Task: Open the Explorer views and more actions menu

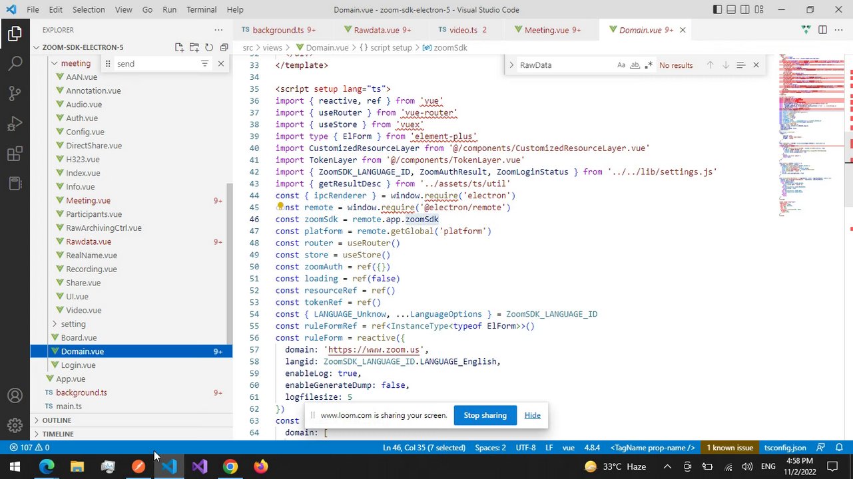Action: [x=218, y=30]
